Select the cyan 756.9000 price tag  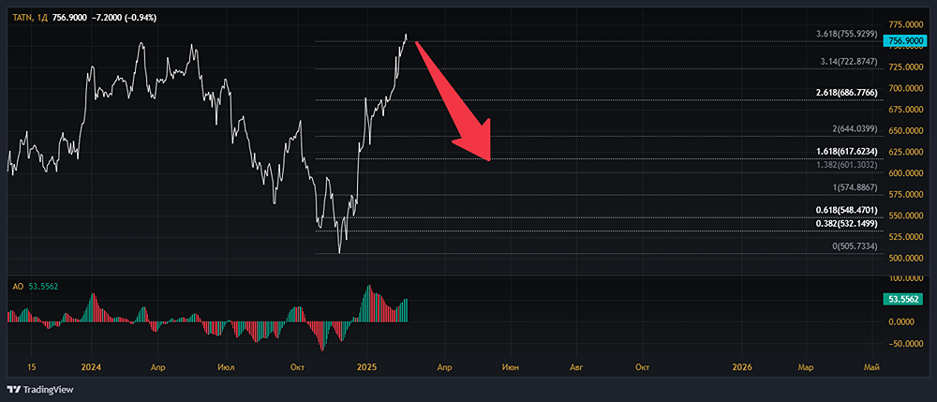click(906, 41)
